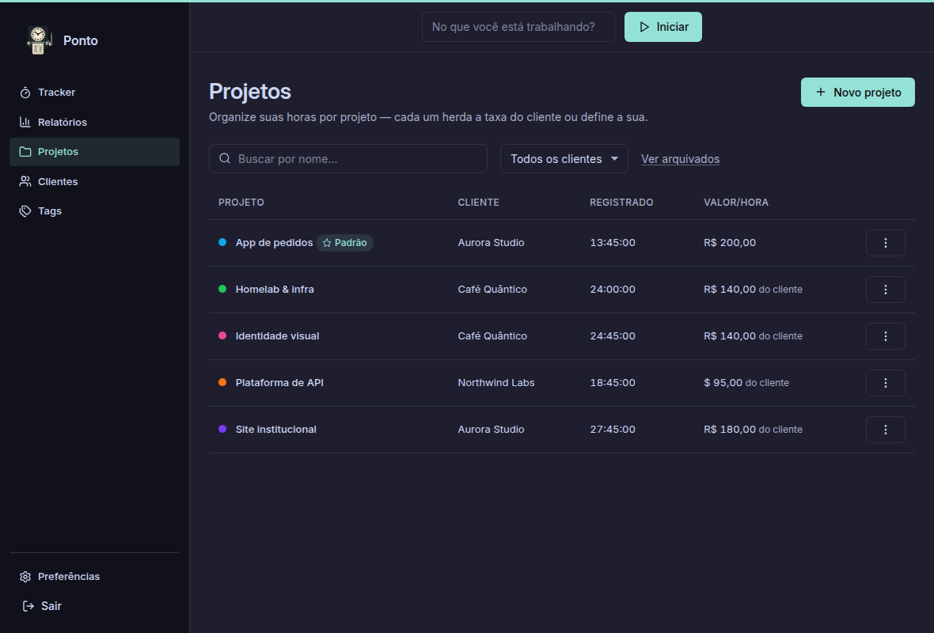This screenshot has width=934, height=633.
Task: Click the R$ 180,00 do cliente rate
Action: [753, 430]
